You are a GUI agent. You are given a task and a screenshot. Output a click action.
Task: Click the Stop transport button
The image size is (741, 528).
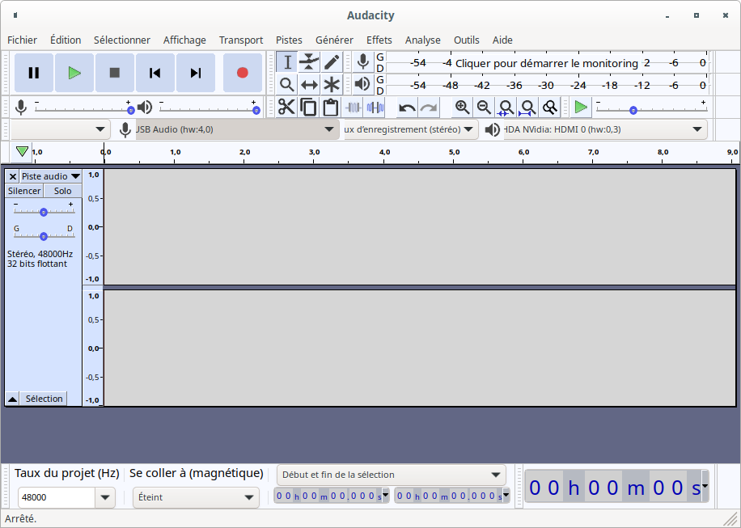click(114, 73)
